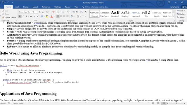Click the Cut button
The width and height of the screenshot is (187, 105).
pos(5,11)
